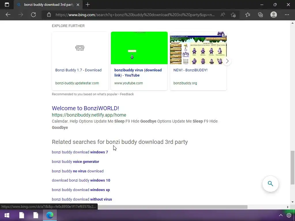This screenshot has width=295, height=221.
Task: Open a new browser tab
Action: pos(88,5)
